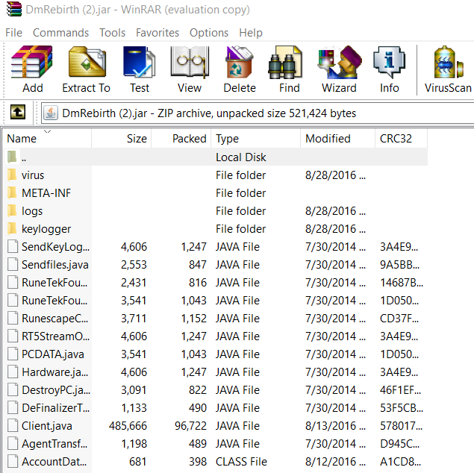Click Local Disk type cell
The image size is (474, 473).
tap(241, 157)
